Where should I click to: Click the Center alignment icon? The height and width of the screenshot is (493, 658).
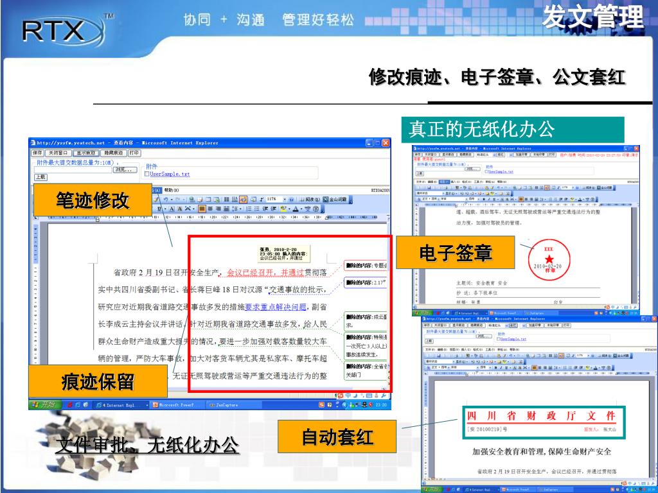tap(210, 209)
